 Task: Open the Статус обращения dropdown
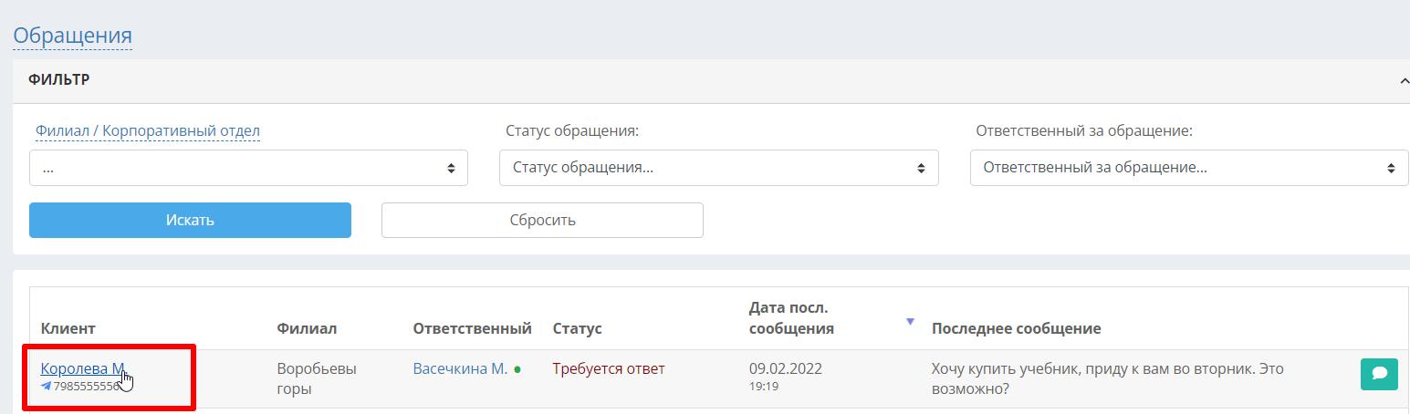tap(719, 168)
